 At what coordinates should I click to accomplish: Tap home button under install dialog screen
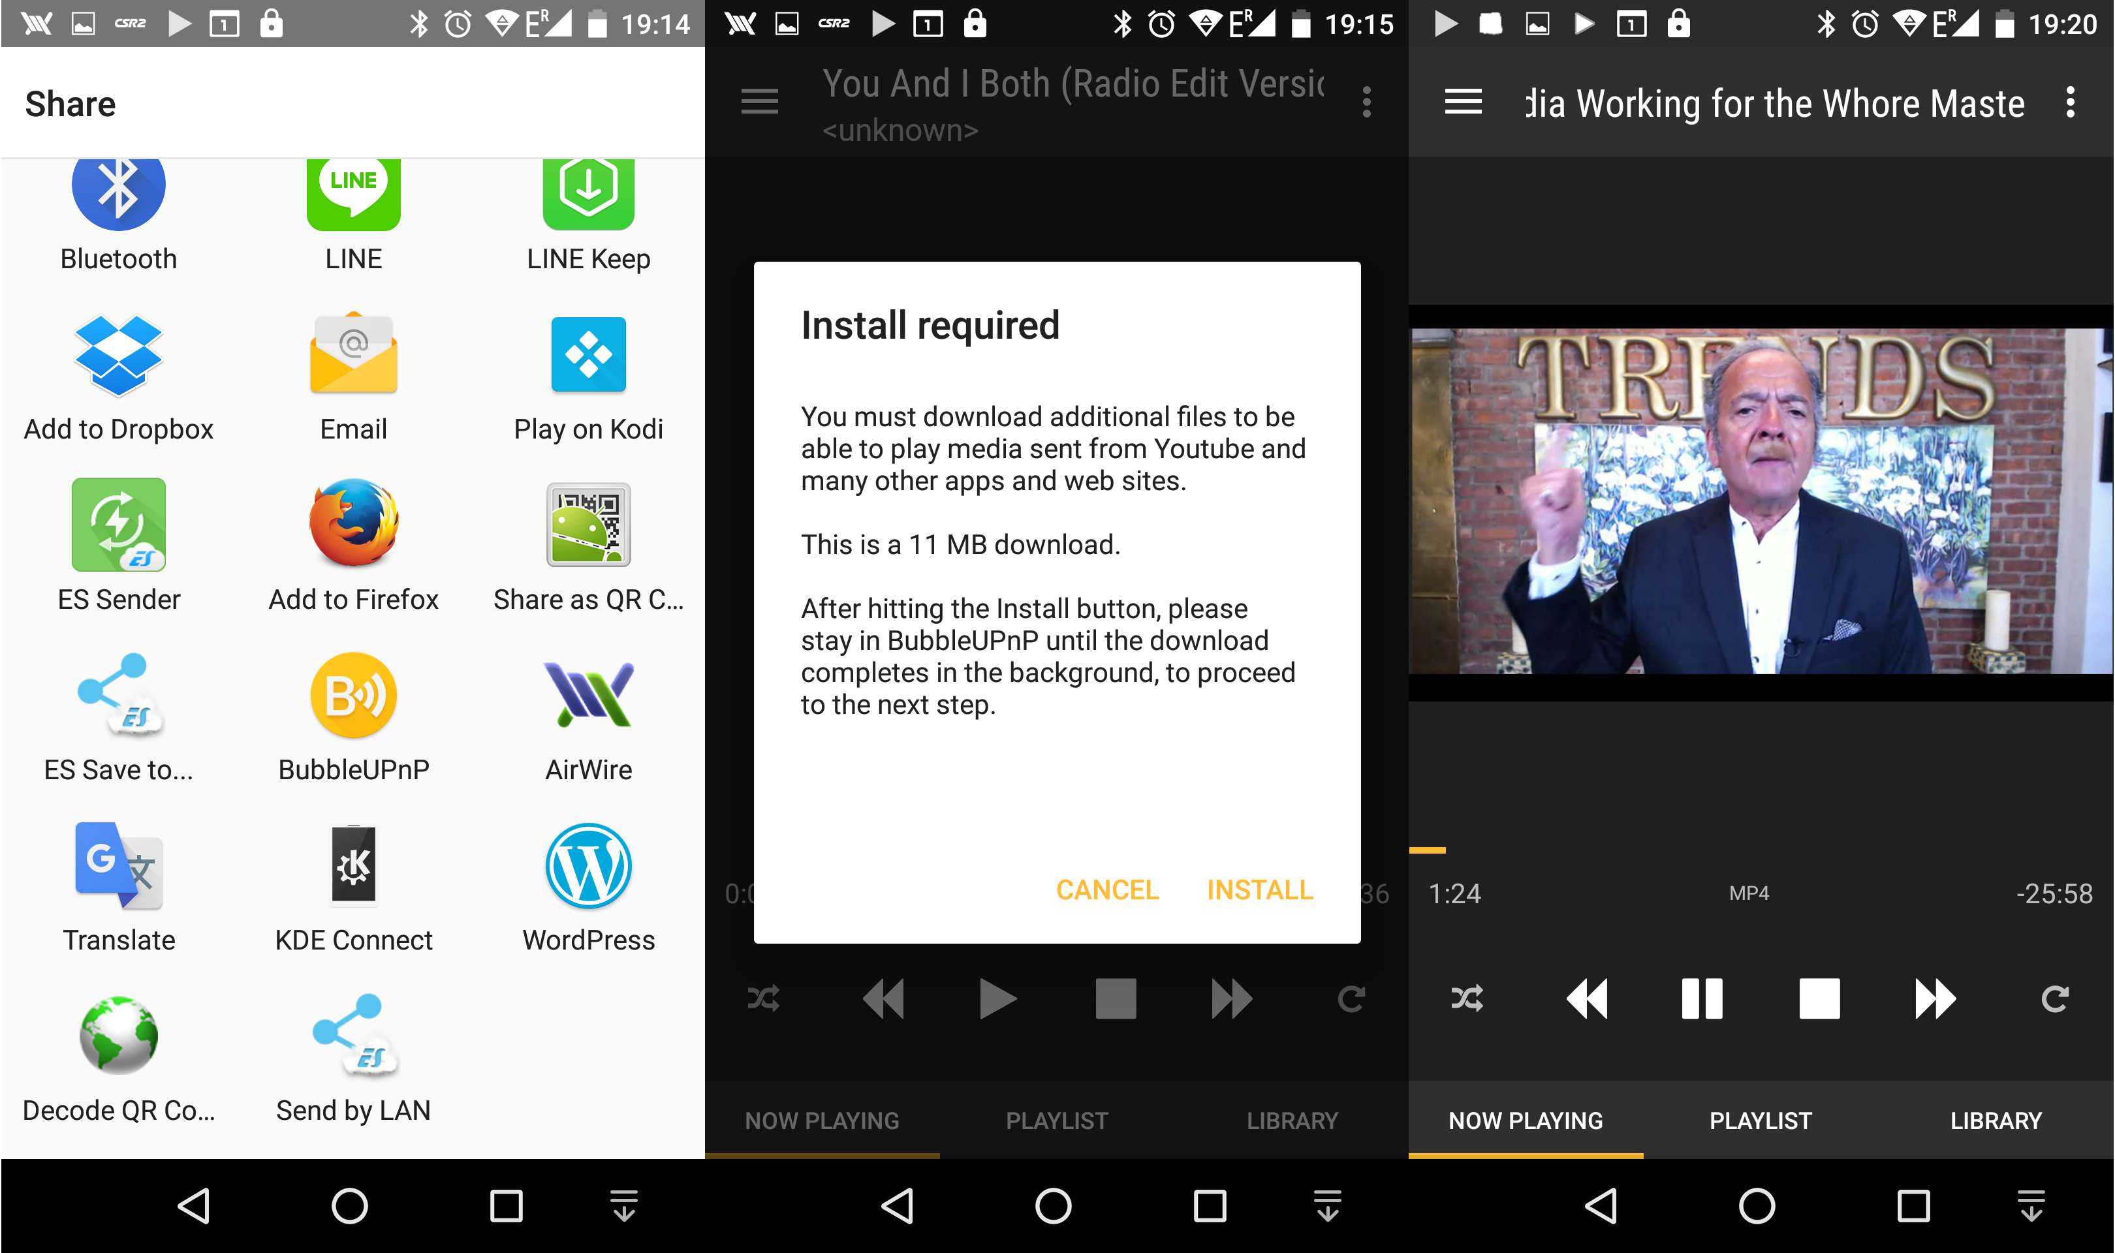coord(1053,1206)
